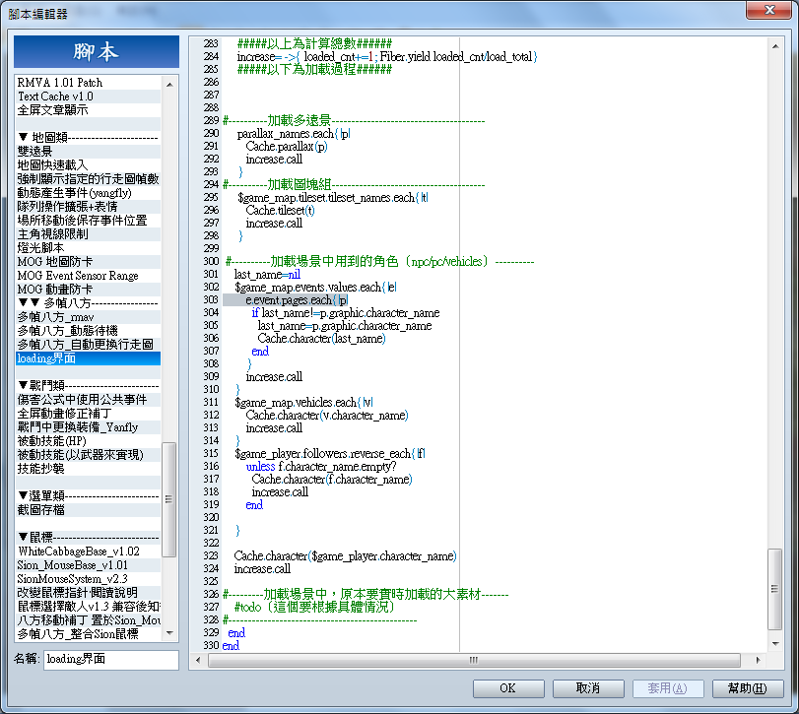Select the RMVA 1.01 Patch script
The image size is (799, 714).
88,83
